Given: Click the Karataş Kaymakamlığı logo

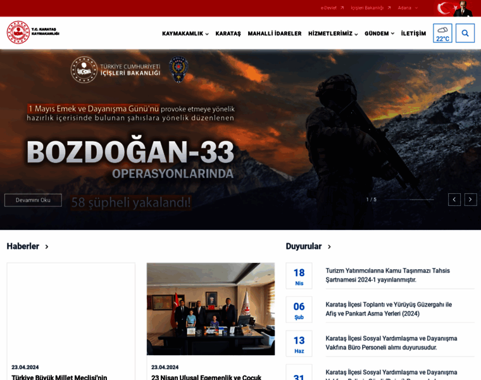Looking at the screenshot, I should (x=33, y=32).
